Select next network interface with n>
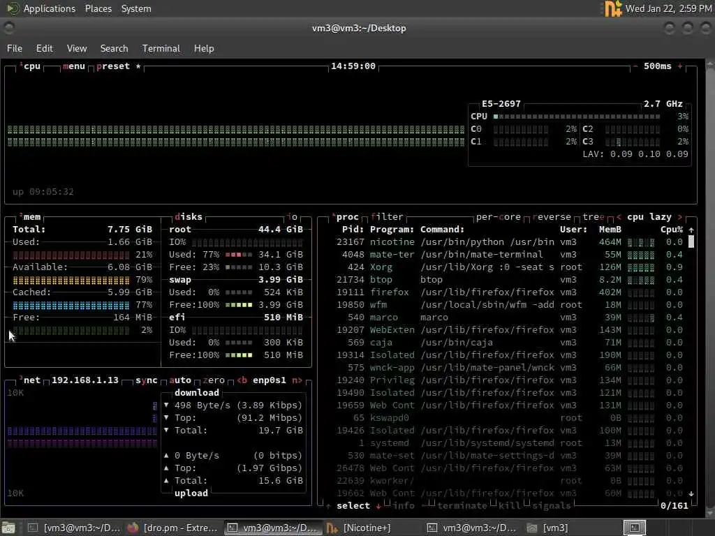This screenshot has height=536, width=715. tap(297, 380)
